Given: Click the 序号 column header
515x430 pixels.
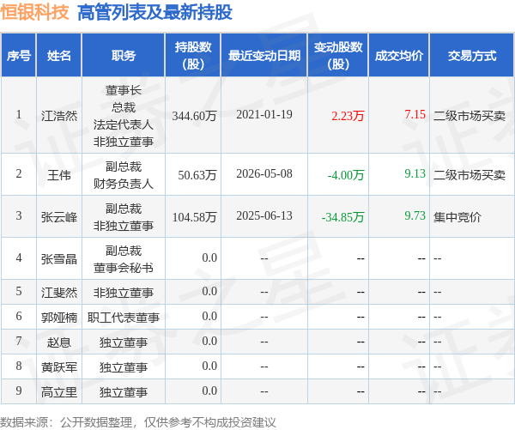Looking at the screenshot, I should 19,56.
